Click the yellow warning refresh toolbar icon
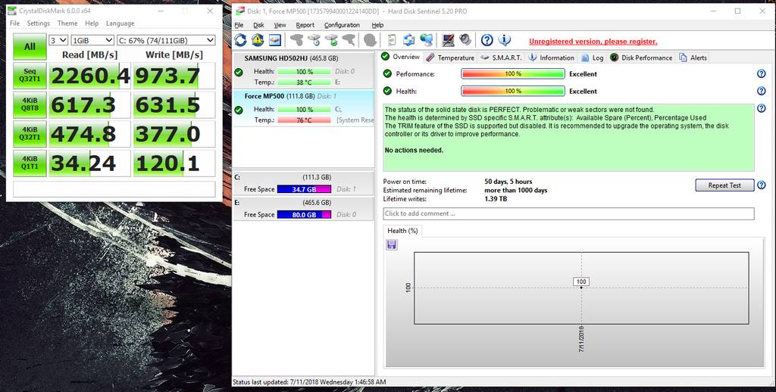 258,41
